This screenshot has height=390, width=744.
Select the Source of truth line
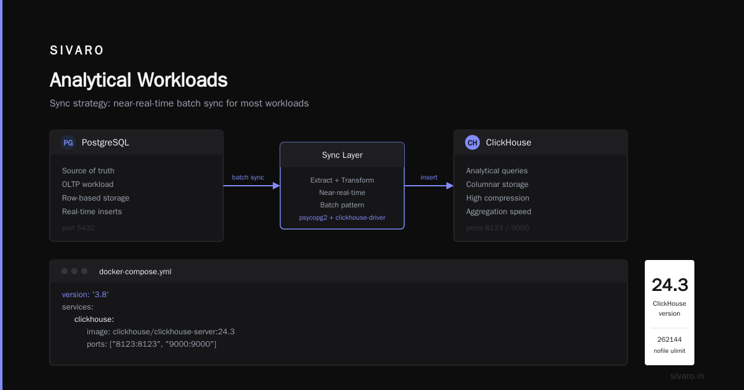(x=88, y=171)
